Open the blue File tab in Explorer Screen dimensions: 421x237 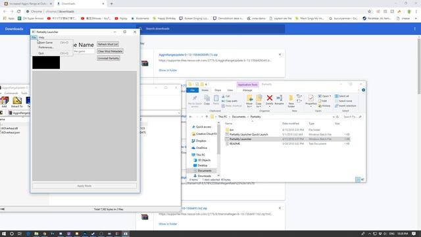pos(193,90)
